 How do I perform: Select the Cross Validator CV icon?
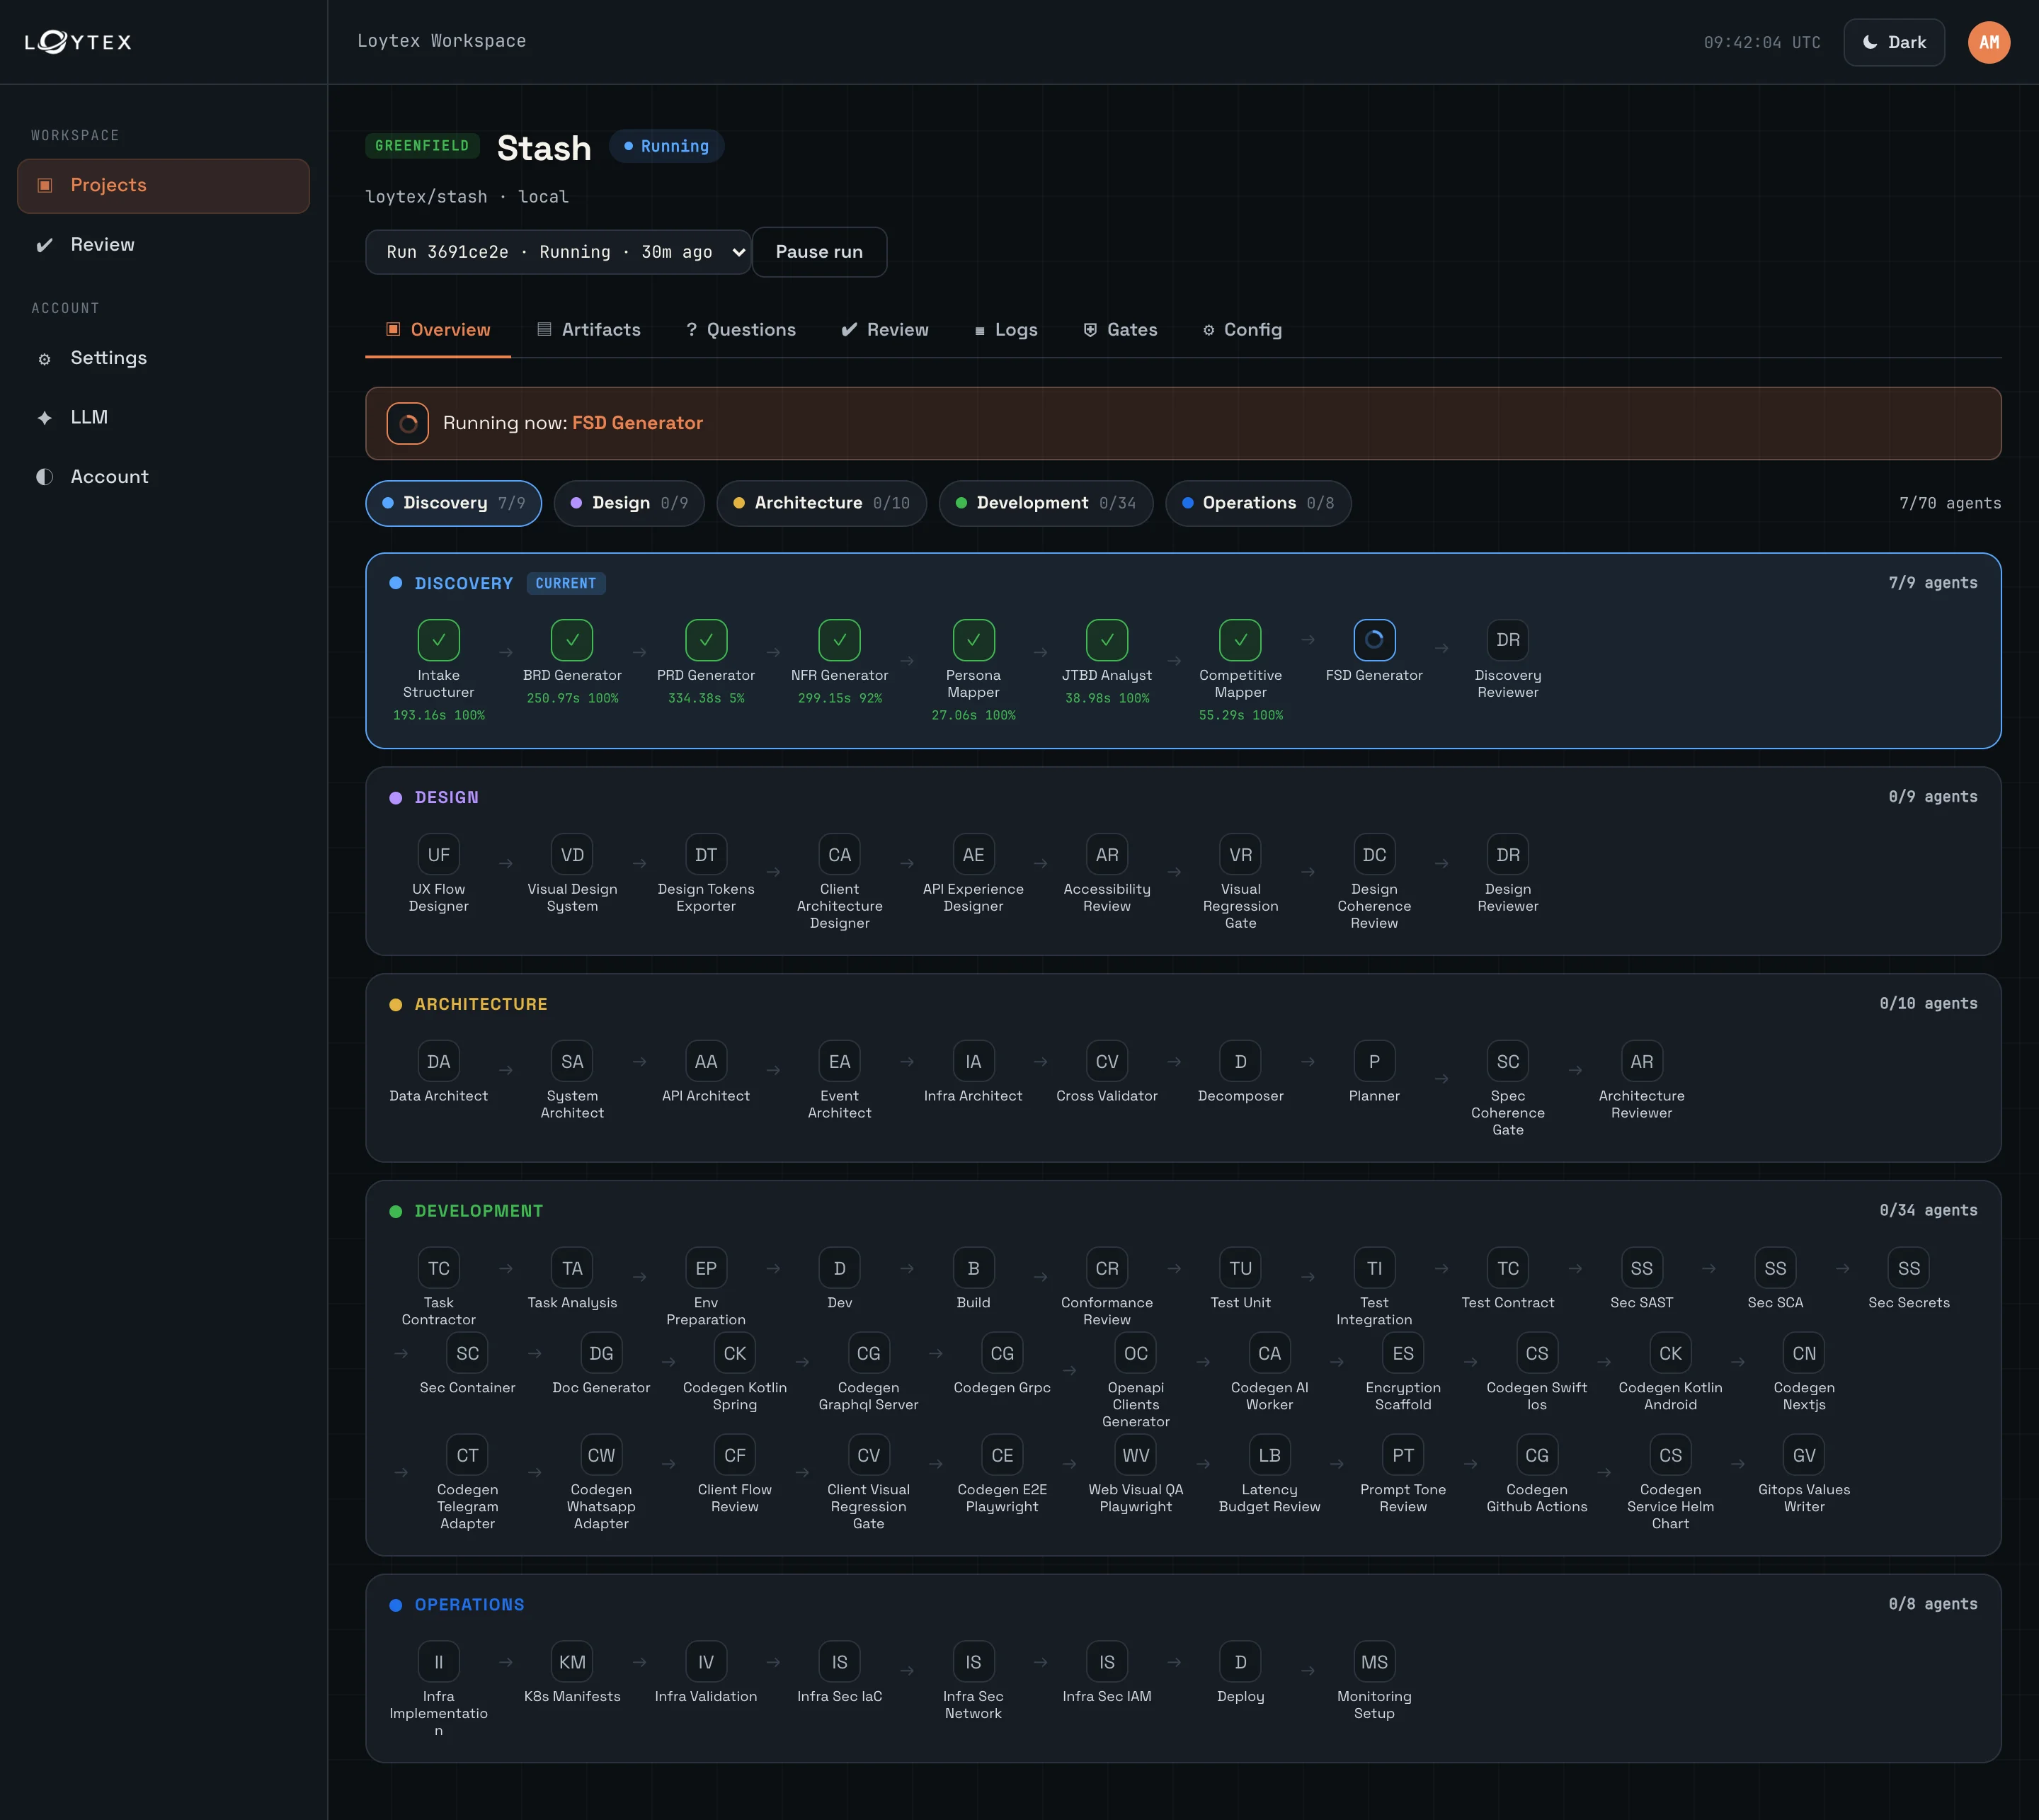point(1107,1062)
